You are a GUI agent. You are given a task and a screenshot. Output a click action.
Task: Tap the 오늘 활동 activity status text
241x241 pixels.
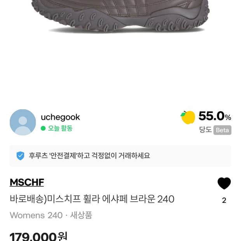pyautogui.click(x=60, y=128)
